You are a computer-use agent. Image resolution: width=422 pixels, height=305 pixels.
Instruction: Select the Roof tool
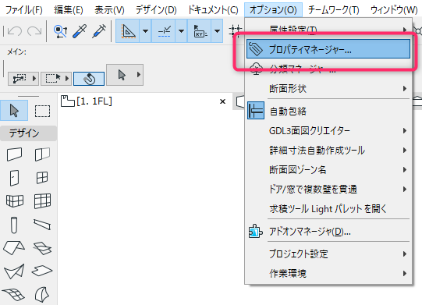14,248
